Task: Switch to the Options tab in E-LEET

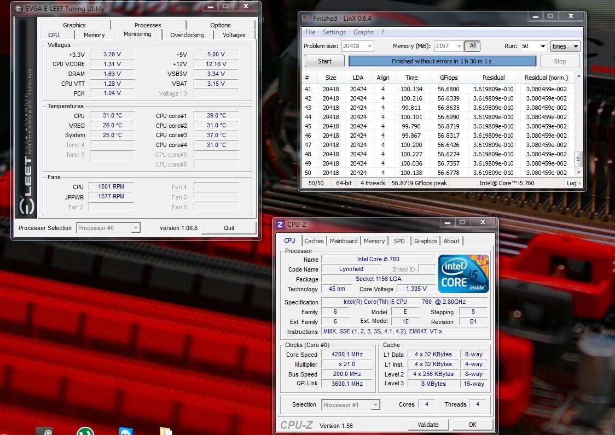Action: click(x=220, y=25)
